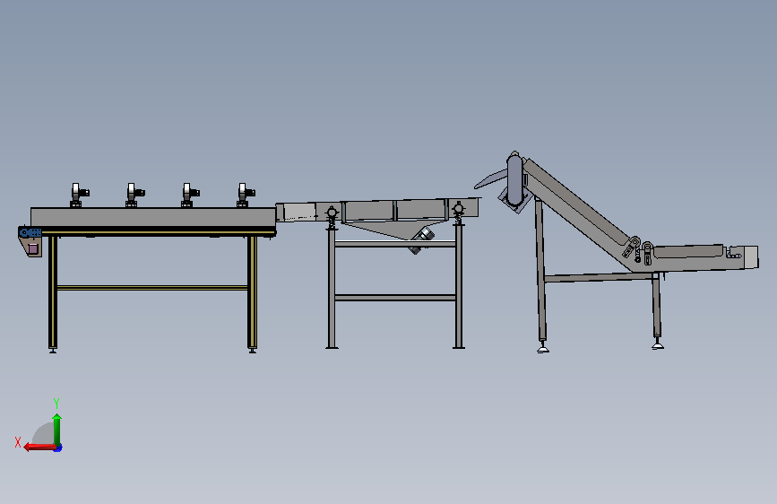Select the left leveling foot of inclined conveyor
The height and width of the screenshot is (504, 777).
tap(543, 349)
